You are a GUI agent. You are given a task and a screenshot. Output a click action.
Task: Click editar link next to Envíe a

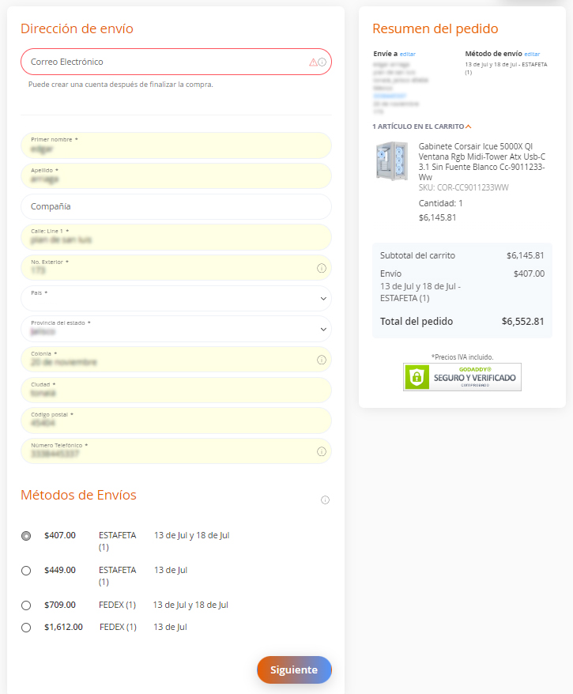[407, 54]
